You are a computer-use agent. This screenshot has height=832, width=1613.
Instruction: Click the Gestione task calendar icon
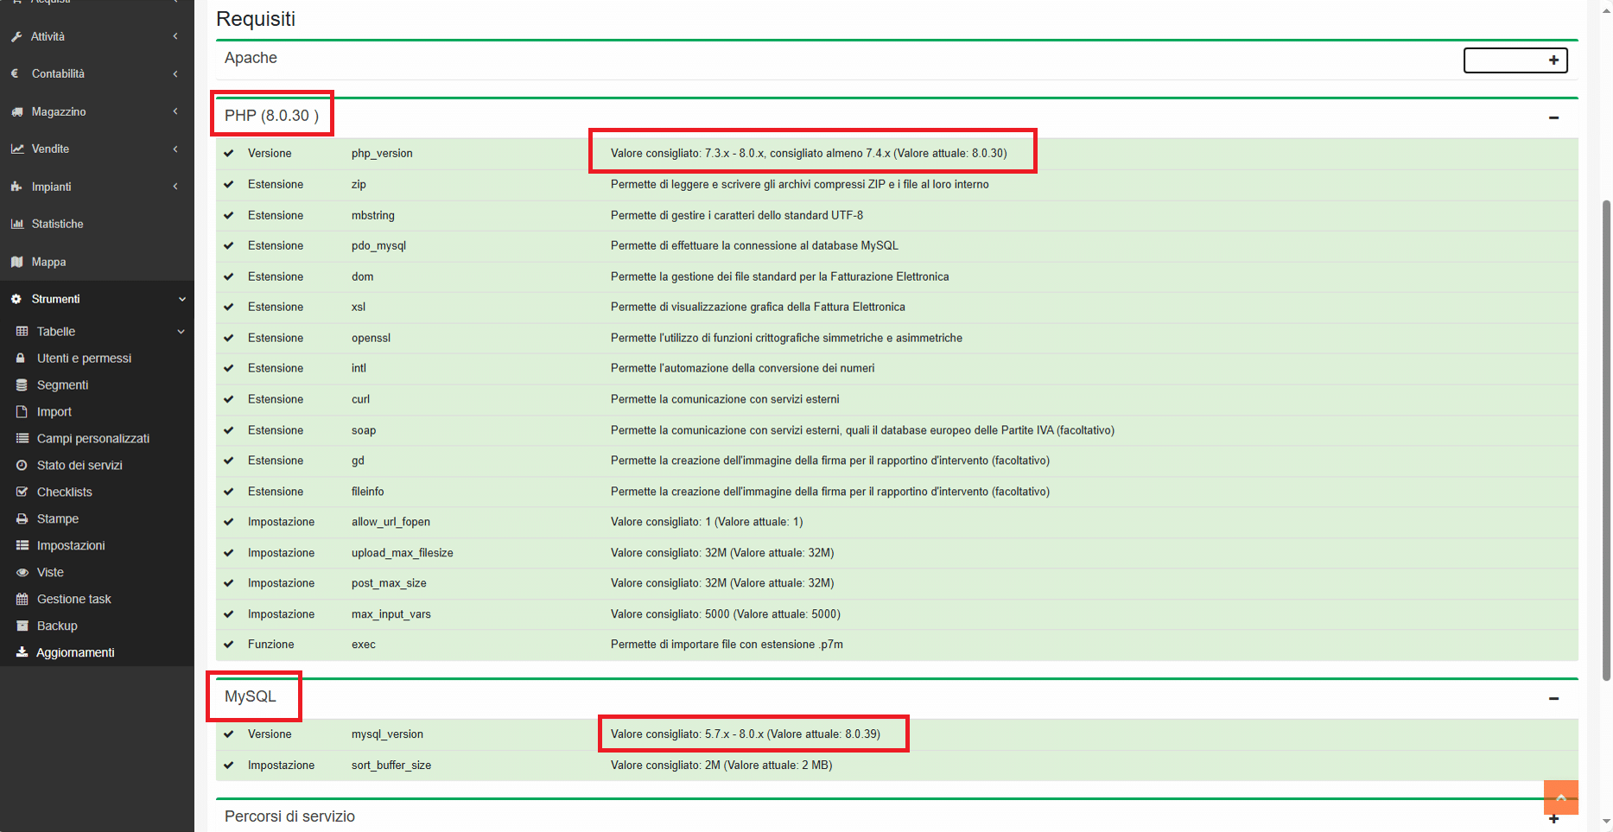[22, 600]
